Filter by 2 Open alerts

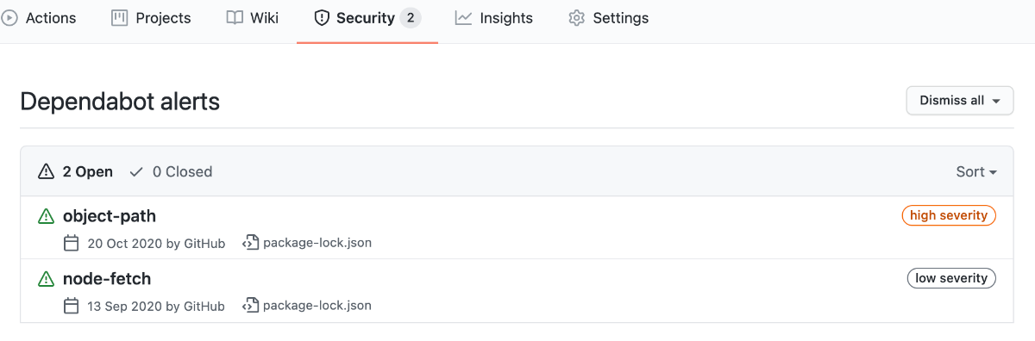click(76, 171)
